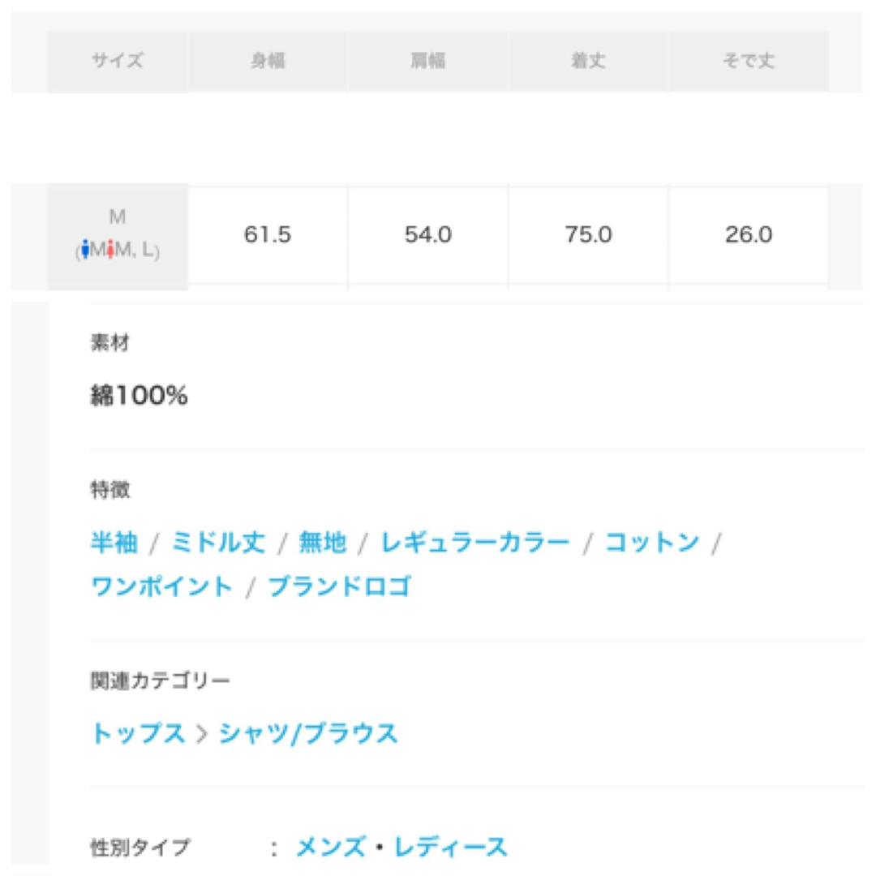This screenshot has width=876, height=876.
Task: Click the 身幅 column header
Action: tap(268, 60)
